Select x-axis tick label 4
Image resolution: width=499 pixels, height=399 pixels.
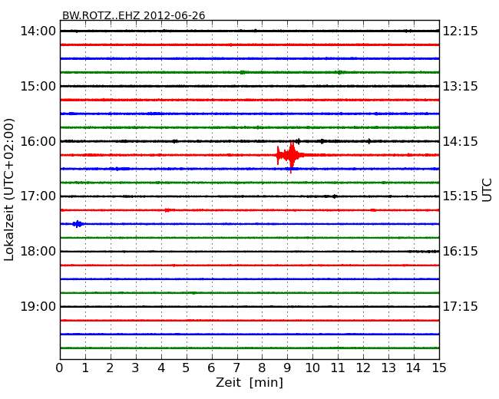coord(161,368)
